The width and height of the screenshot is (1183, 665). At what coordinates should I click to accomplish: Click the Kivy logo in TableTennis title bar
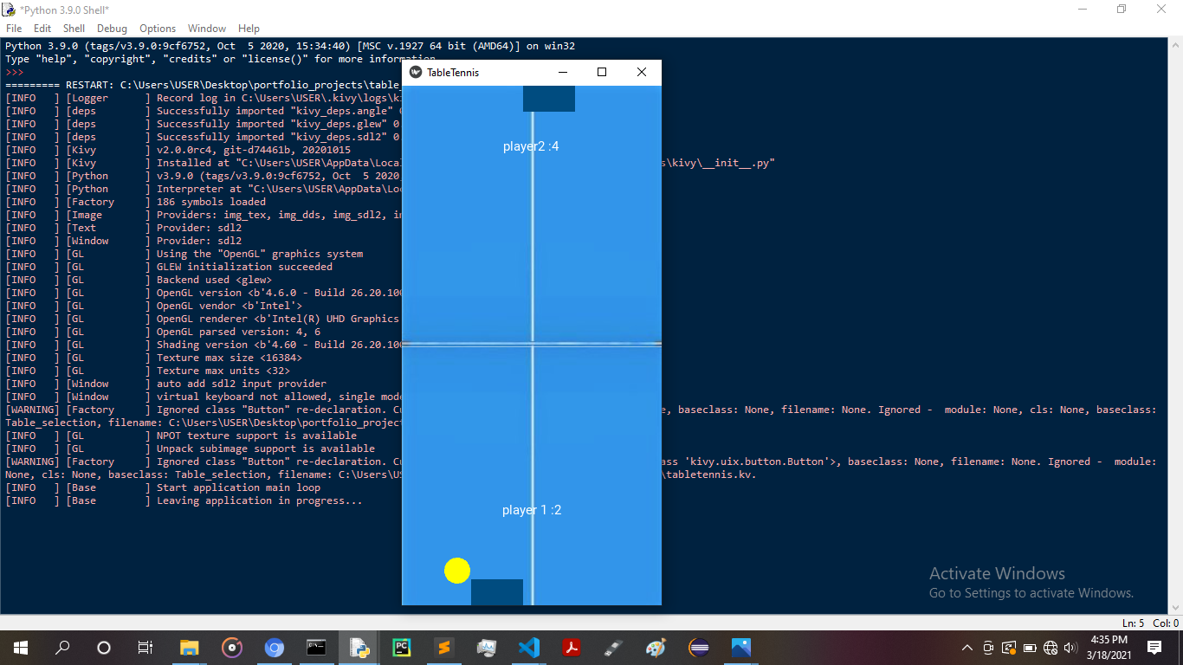click(x=416, y=73)
